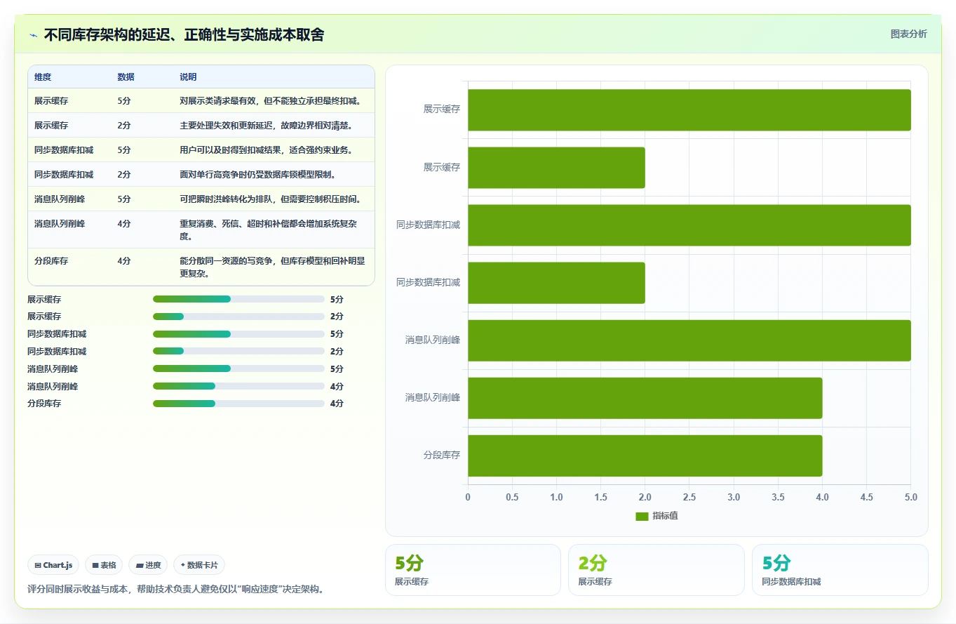Click the 4.5 tick on chart x-axis
Viewport: 956px width, 624px height.
(x=867, y=497)
